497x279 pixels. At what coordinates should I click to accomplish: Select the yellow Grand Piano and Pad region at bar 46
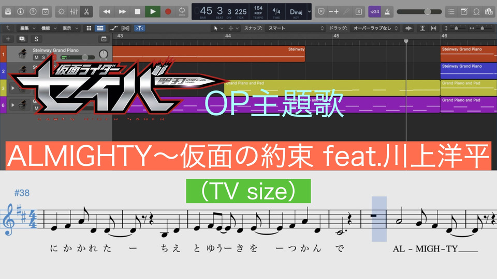469,88
